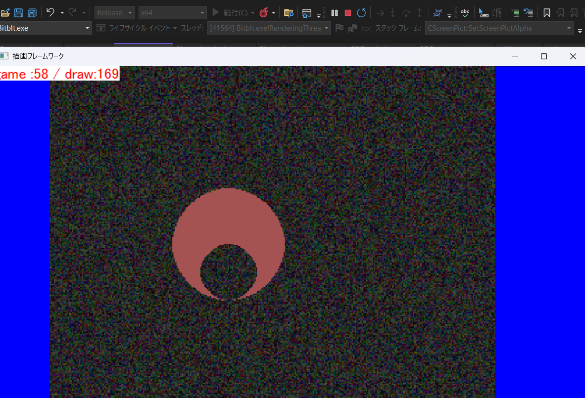Expand the BitbIt.exe process dropdown

[46, 28]
